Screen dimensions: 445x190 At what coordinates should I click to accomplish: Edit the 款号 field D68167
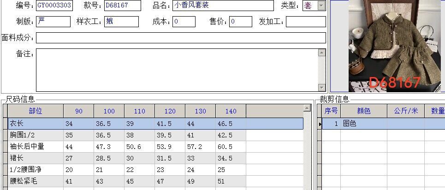[x=123, y=6]
